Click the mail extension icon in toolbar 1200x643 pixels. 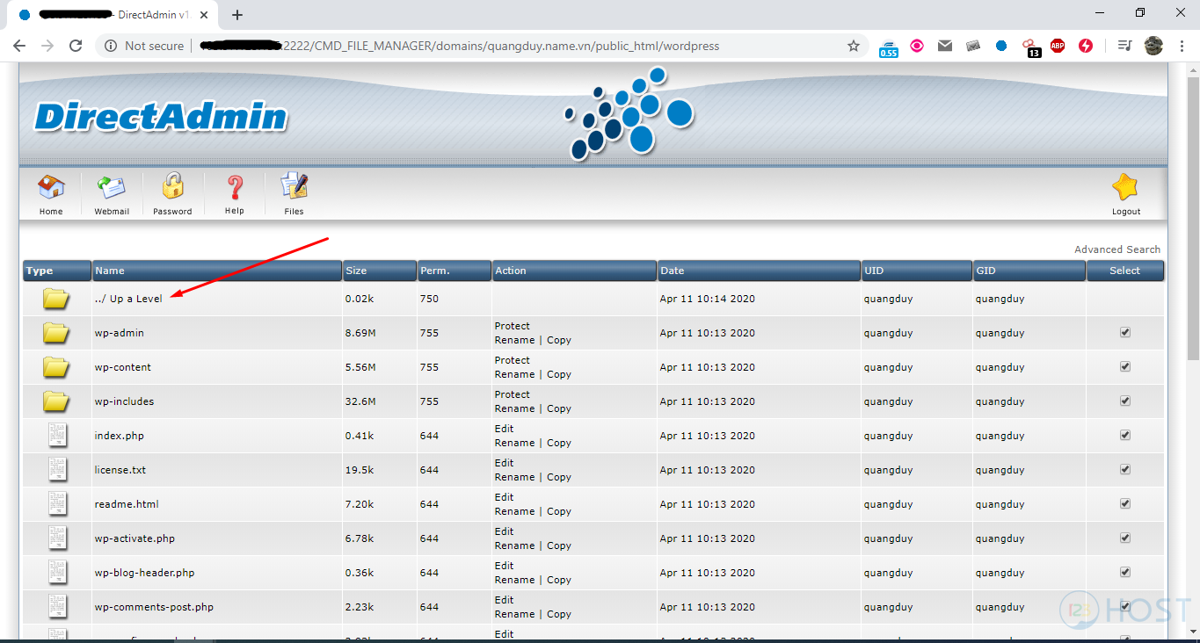(945, 46)
